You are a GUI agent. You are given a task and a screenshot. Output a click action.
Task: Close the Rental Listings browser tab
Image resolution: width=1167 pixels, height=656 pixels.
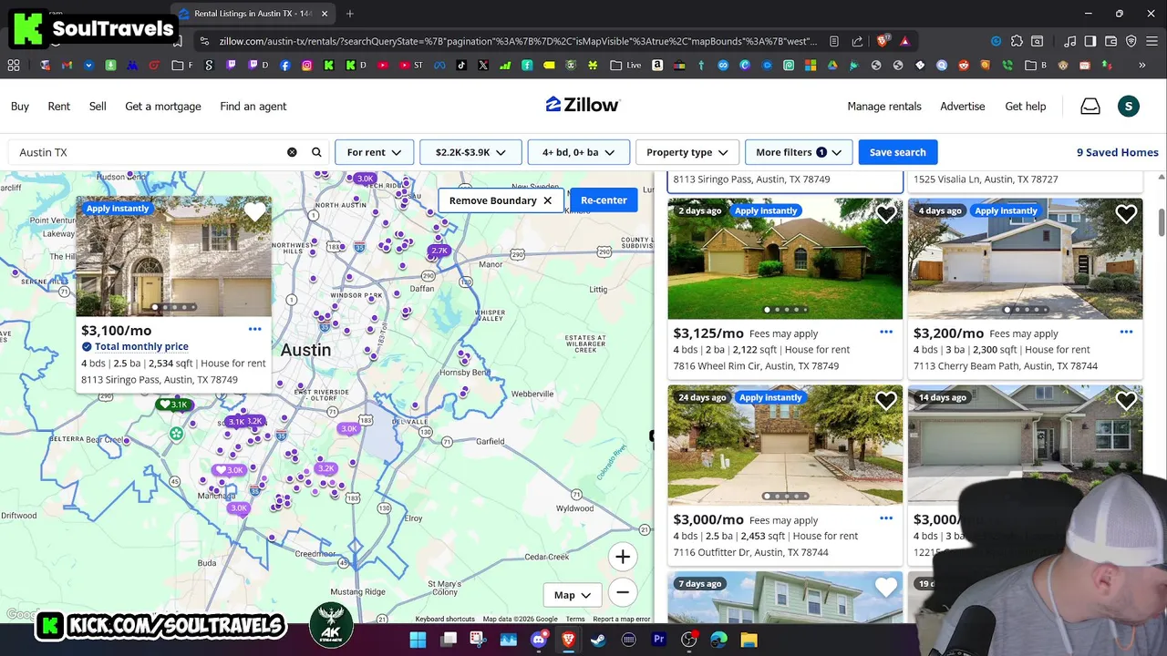325,14
